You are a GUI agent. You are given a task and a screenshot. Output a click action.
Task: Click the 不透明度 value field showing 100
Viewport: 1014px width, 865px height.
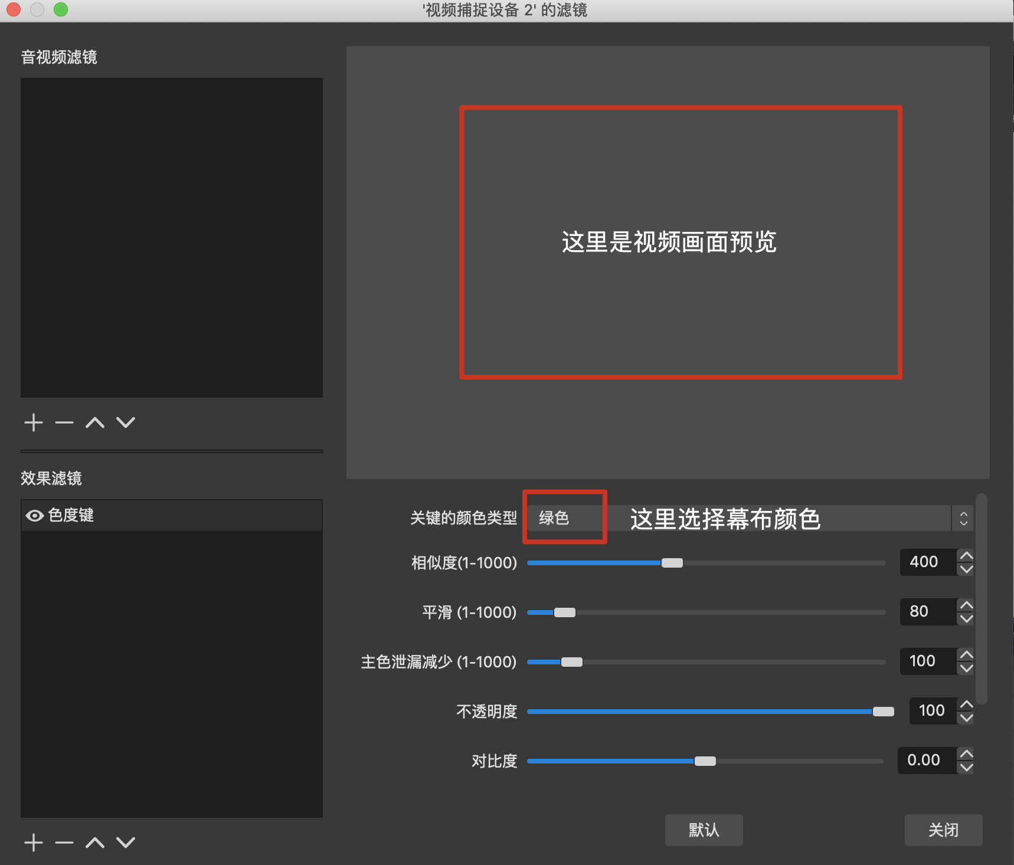(x=933, y=711)
